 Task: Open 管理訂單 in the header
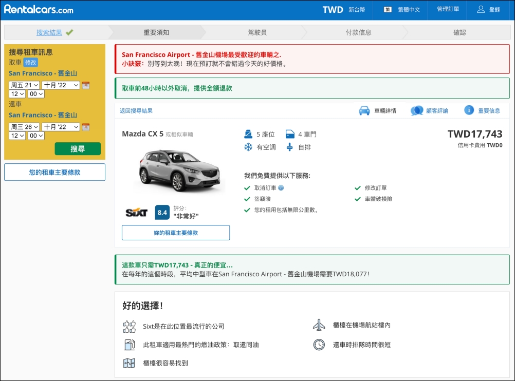pos(448,9)
